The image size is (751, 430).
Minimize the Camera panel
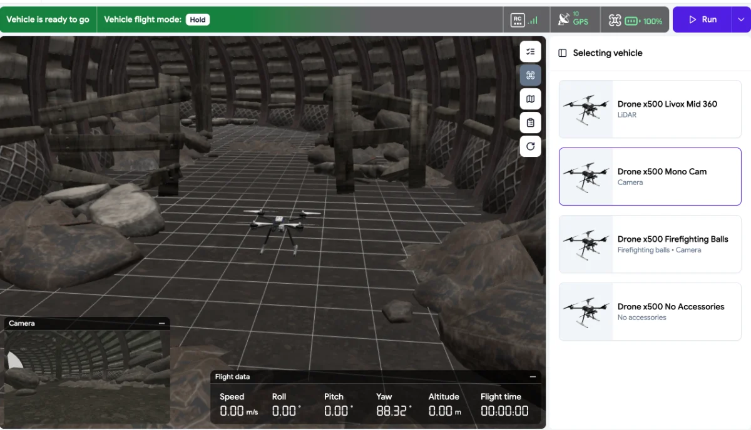pyautogui.click(x=161, y=324)
